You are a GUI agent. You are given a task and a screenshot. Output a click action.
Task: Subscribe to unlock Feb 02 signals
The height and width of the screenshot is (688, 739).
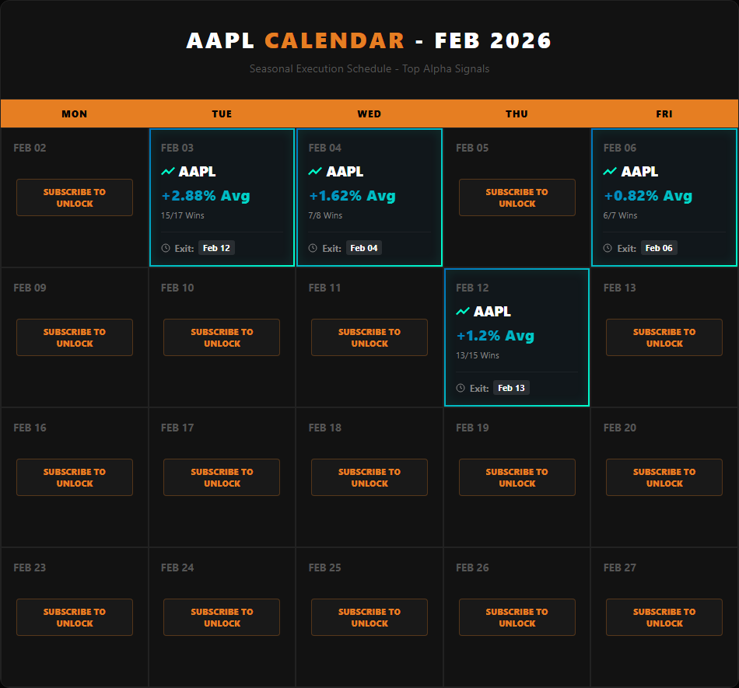click(74, 197)
